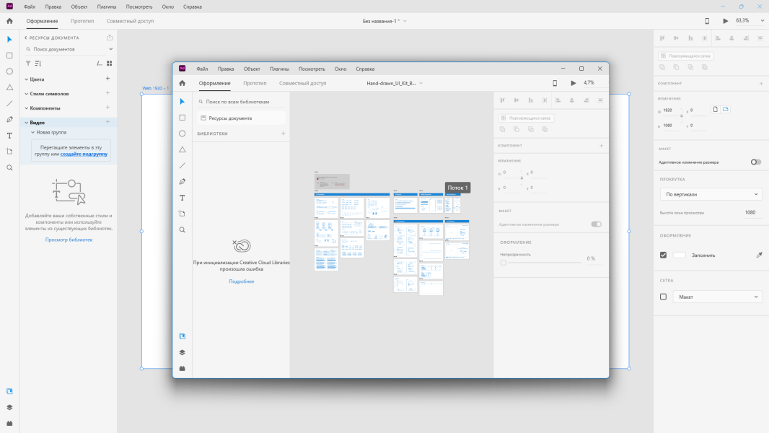Toggle the grid checkbox
The width and height of the screenshot is (769, 433).
click(663, 297)
